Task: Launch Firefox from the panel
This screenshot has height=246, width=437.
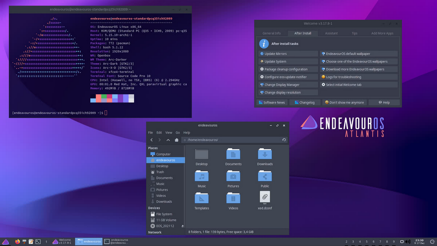Action: (18, 242)
